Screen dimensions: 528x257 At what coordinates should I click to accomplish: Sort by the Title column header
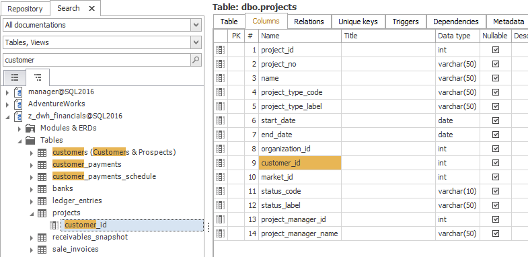389,36
